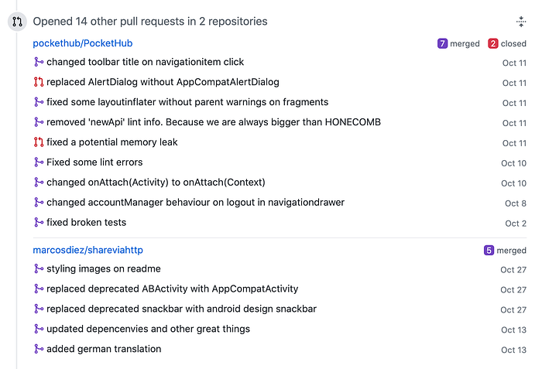Image resolution: width=542 pixels, height=369 pixels.
Task: Open 'replaced deprecated ABActivity with AppCompatActivity' PR
Action: [172, 289]
